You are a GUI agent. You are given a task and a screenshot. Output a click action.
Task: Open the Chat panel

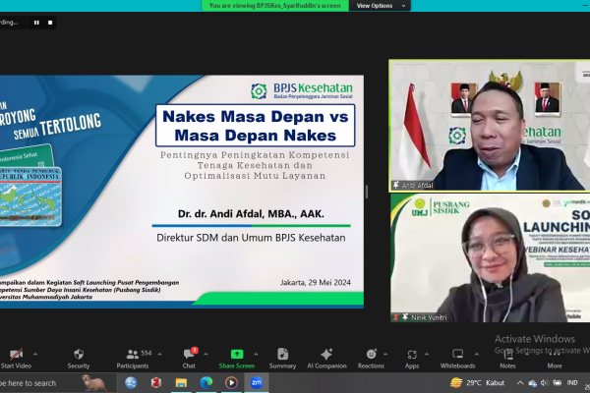189,359
